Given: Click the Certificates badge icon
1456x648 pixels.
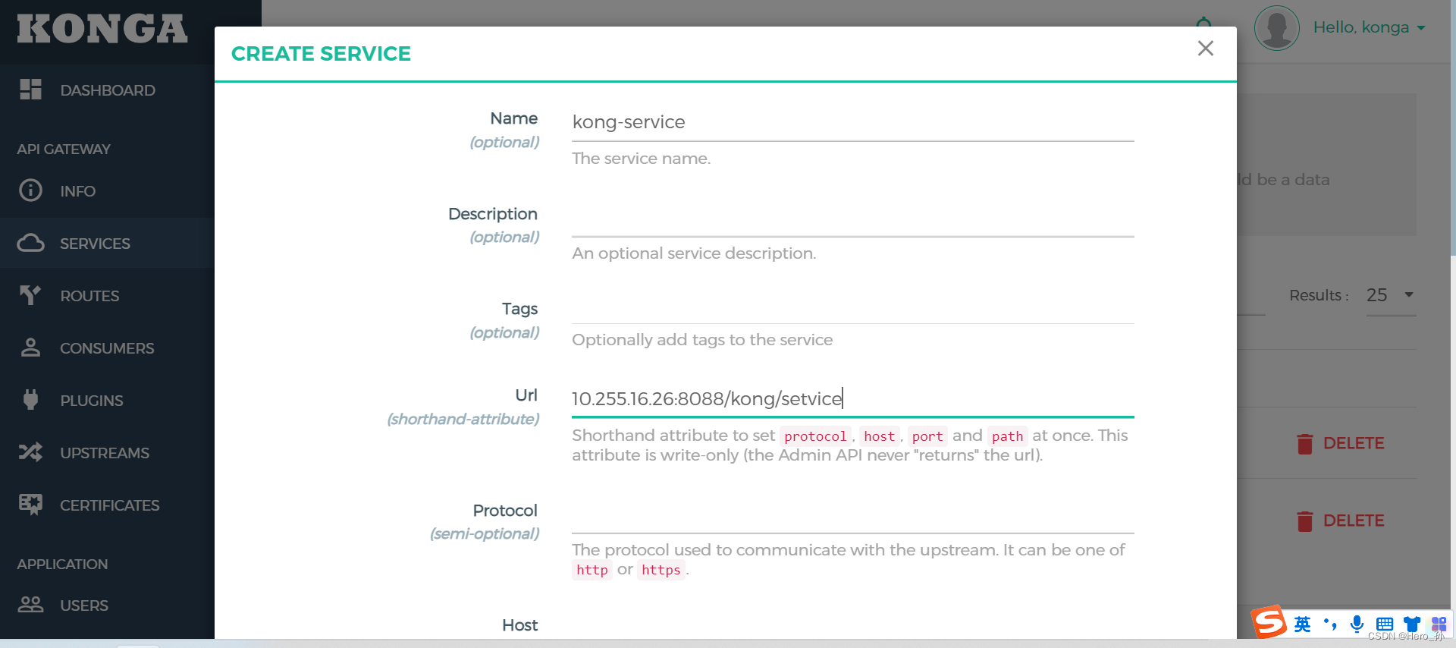Looking at the screenshot, I should (30, 505).
